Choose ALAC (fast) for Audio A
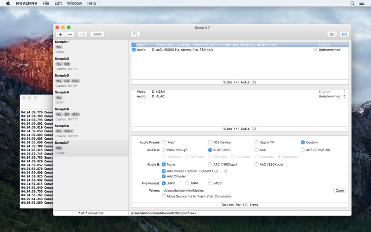The height and width of the screenshot is (232, 371). (x=210, y=150)
